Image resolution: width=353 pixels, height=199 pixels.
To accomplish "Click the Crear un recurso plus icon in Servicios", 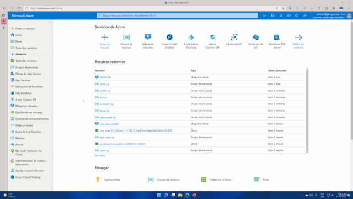I will 105,37.
